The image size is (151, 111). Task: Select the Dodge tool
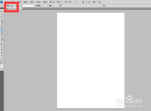[x=2, y=45]
